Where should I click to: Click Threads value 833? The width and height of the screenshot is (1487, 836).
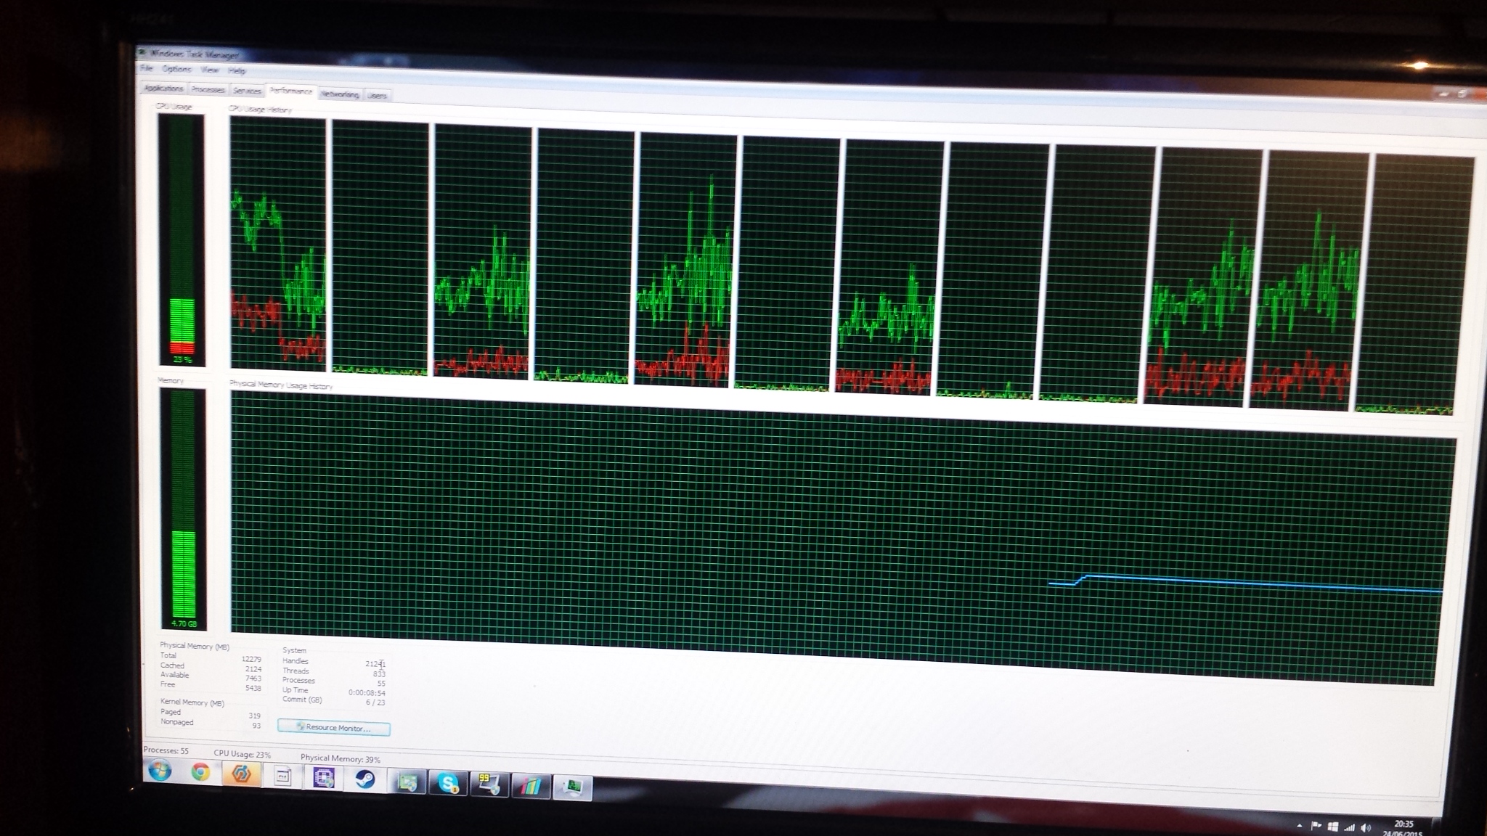coord(379,674)
